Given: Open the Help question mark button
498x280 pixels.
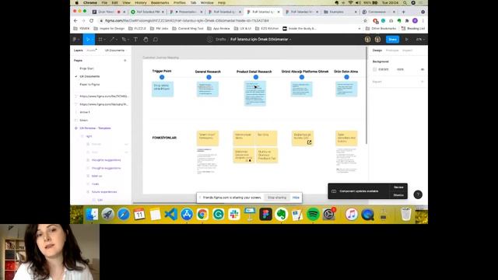Looking at the screenshot, I should click(x=418, y=194).
